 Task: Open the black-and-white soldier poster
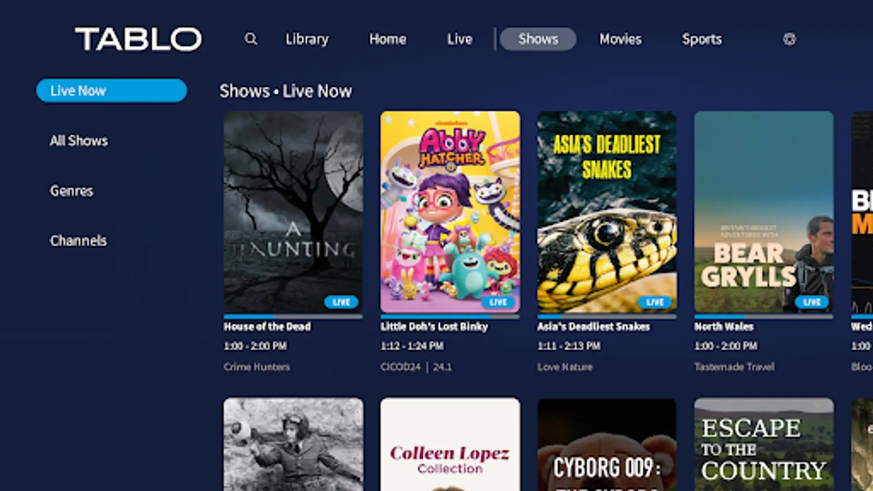point(294,444)
